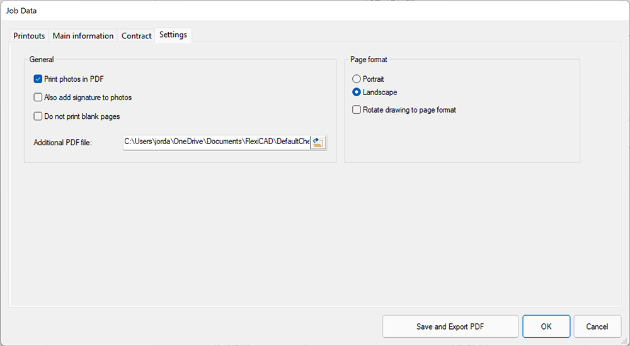
Task: Cancel the Job Data dialog
Action: [x=597, y=326]
